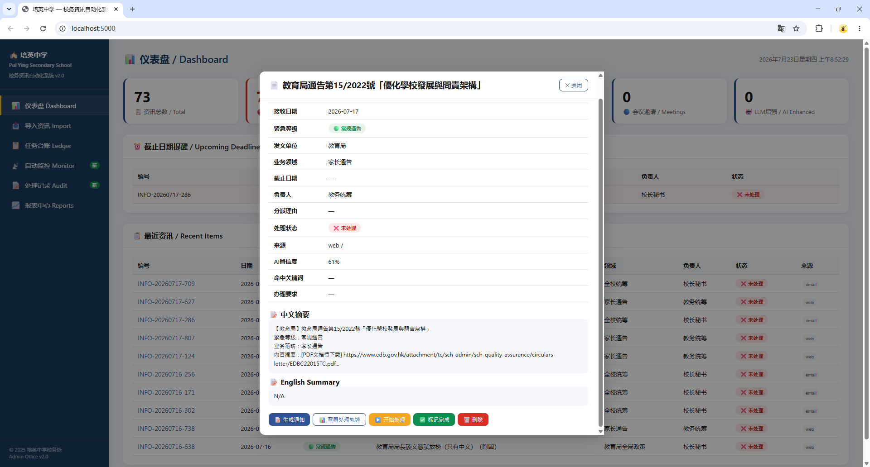Open record INFO-20260716-256
870x467 pixels.
pos(166,374)
